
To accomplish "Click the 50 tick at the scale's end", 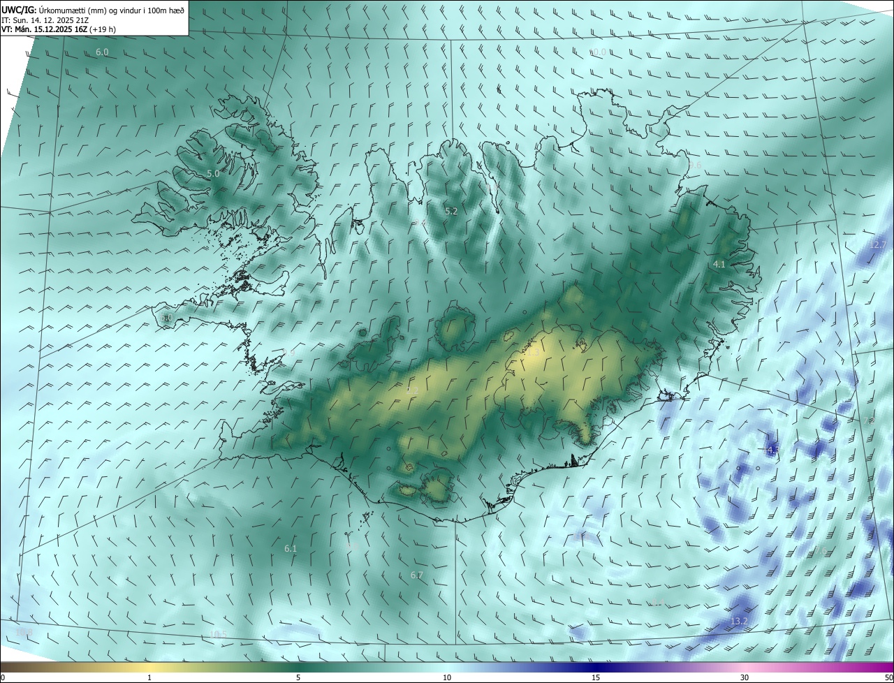I will point(888,677).
